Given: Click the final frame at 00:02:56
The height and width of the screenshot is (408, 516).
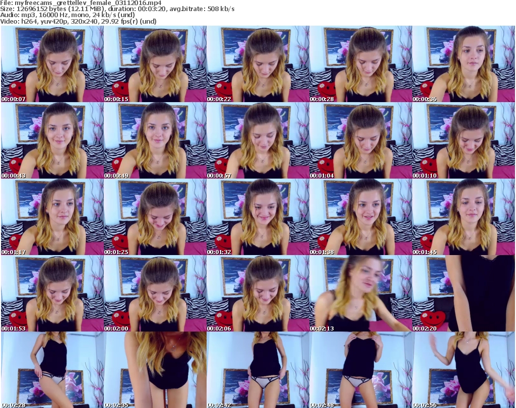Looking at the screenshot, I should 463,370.
